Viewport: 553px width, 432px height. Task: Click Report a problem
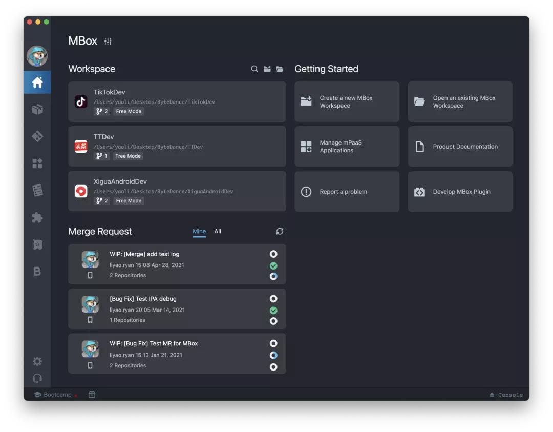[347, 192]
